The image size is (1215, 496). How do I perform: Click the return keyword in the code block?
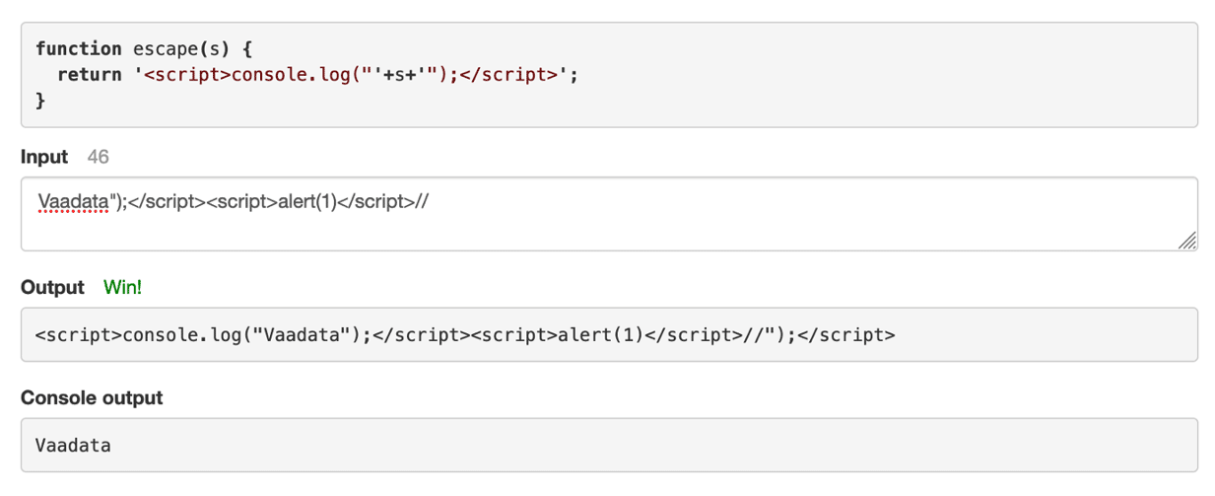[90, 74]
